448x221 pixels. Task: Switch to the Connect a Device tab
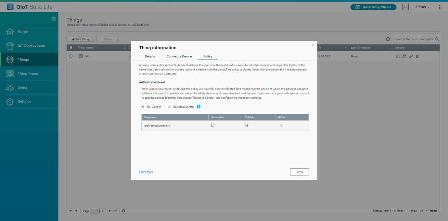179,56
